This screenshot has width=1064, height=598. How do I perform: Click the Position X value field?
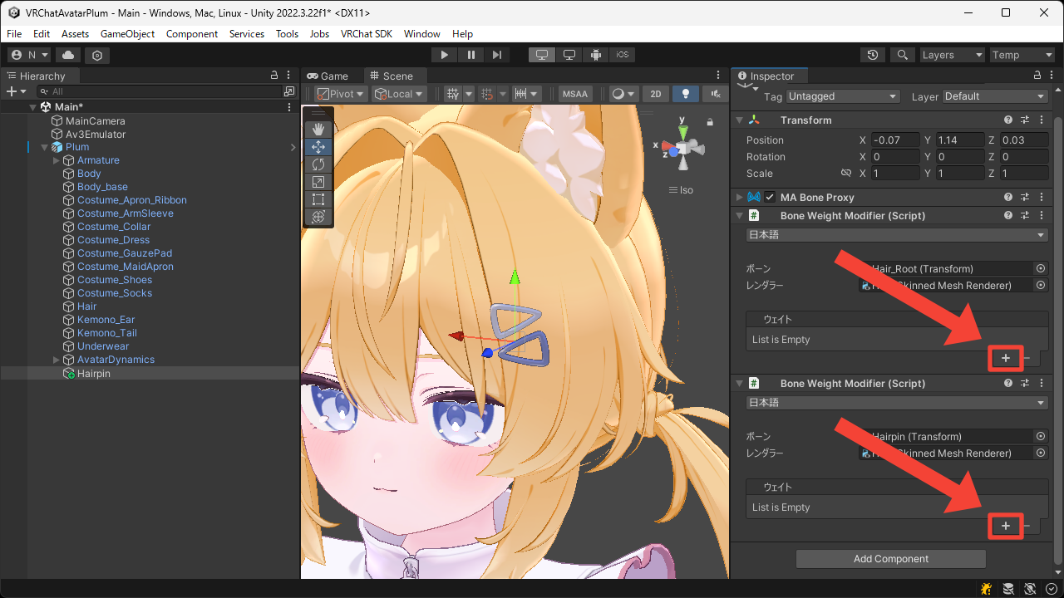(894, 140)
